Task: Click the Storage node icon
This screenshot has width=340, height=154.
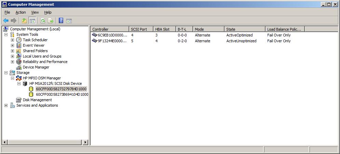Action: [x=12, y=73]
